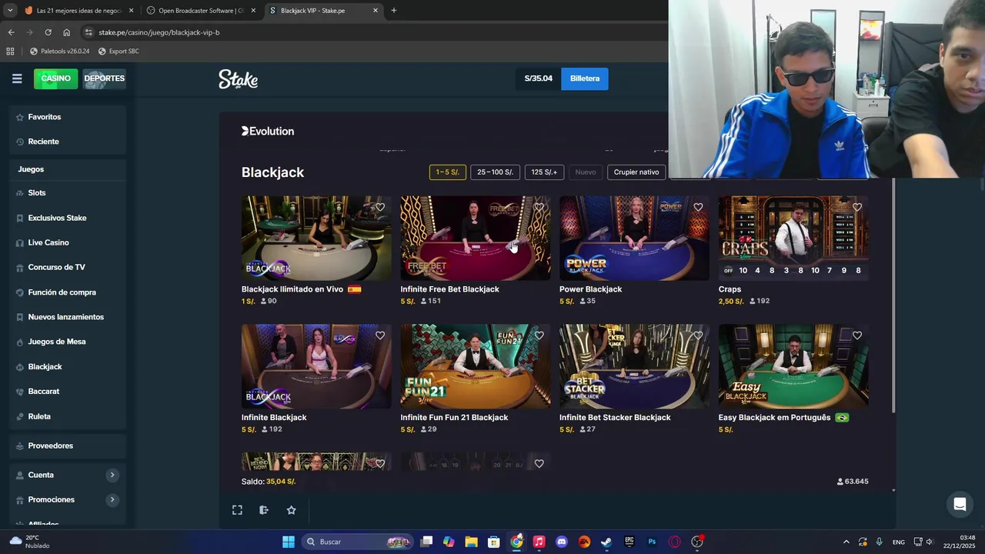985x554 pixels.
Task: Open Blackjack in the sidebar
Action: 68,367
